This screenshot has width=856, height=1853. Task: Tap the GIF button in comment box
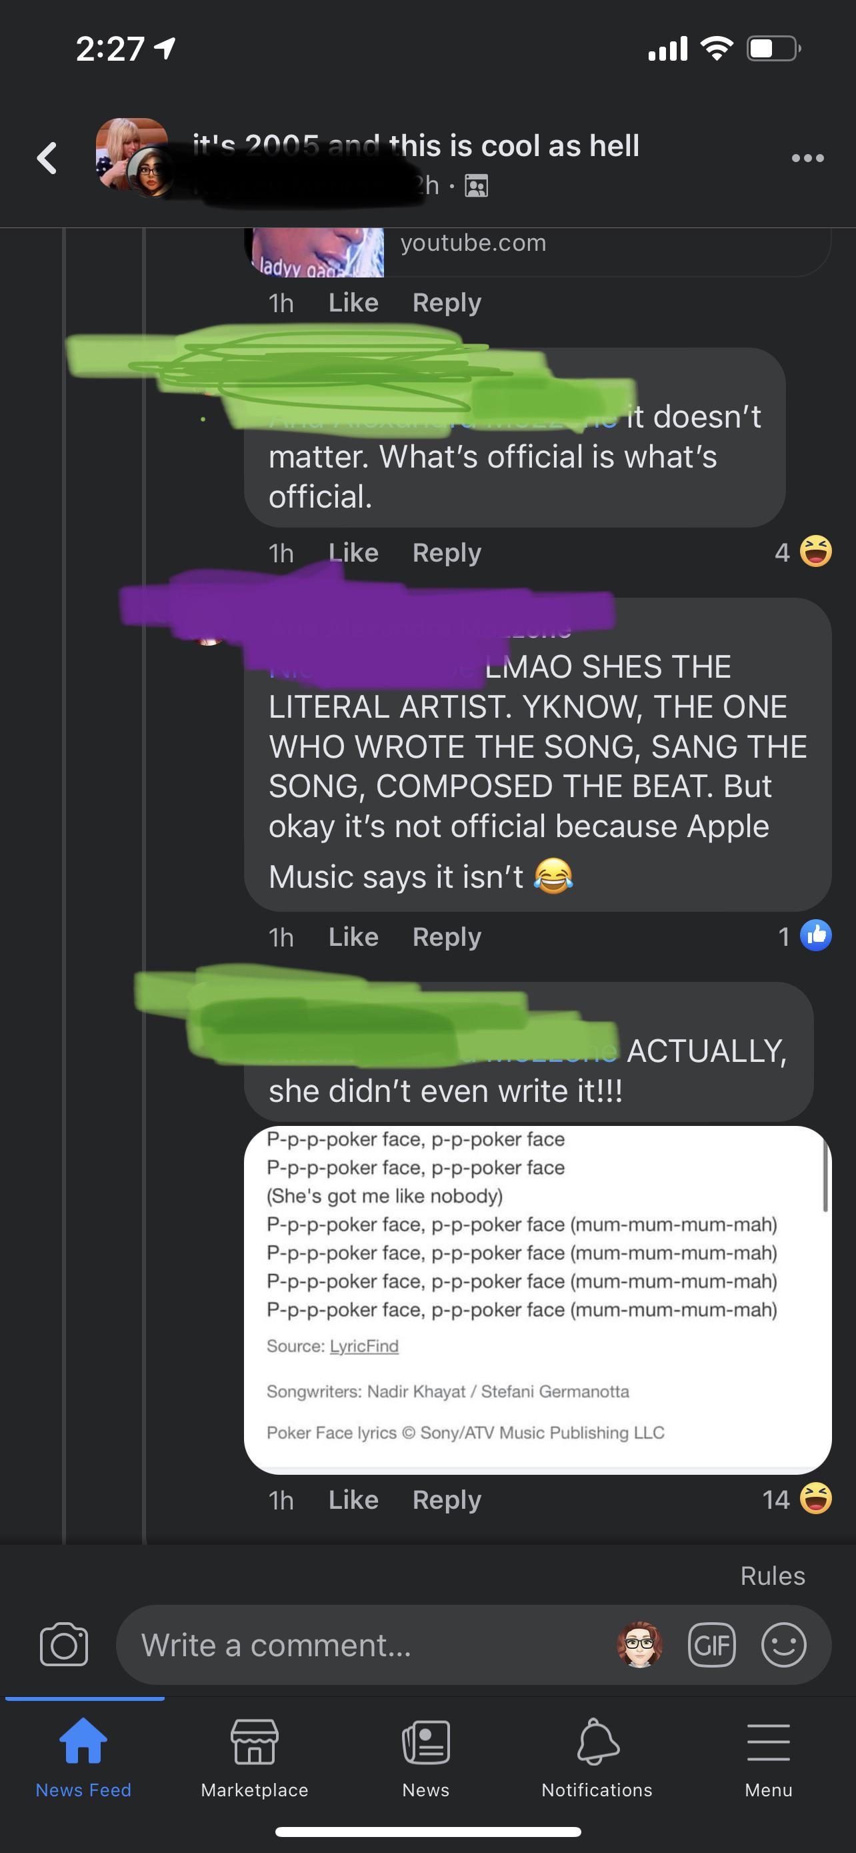711,1644
